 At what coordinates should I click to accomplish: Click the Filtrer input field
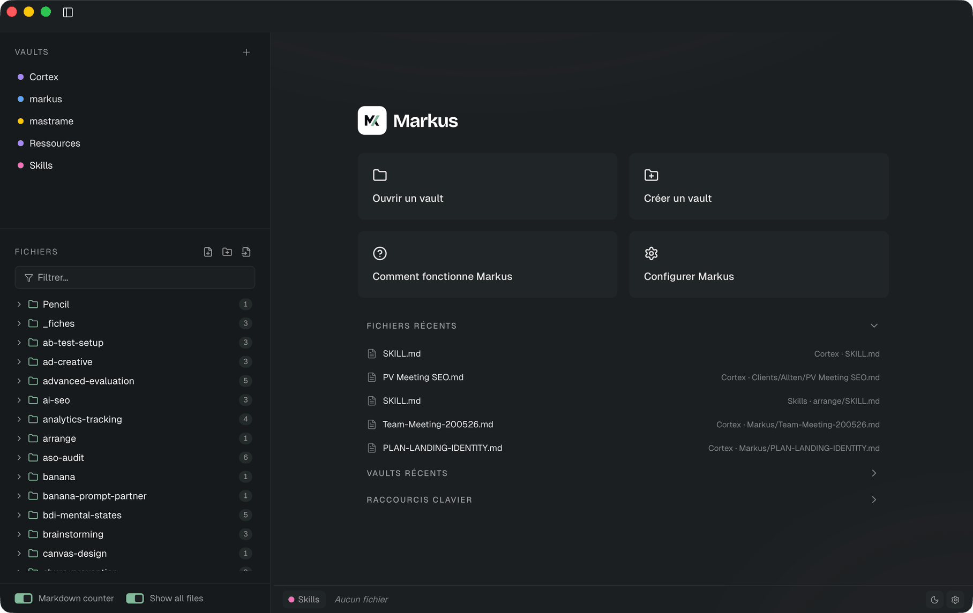pyautogui.click(x=135, y=277)
